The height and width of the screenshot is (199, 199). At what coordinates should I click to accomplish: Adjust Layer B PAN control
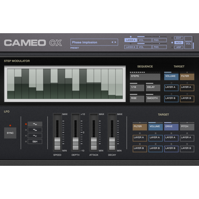point(160,47)
